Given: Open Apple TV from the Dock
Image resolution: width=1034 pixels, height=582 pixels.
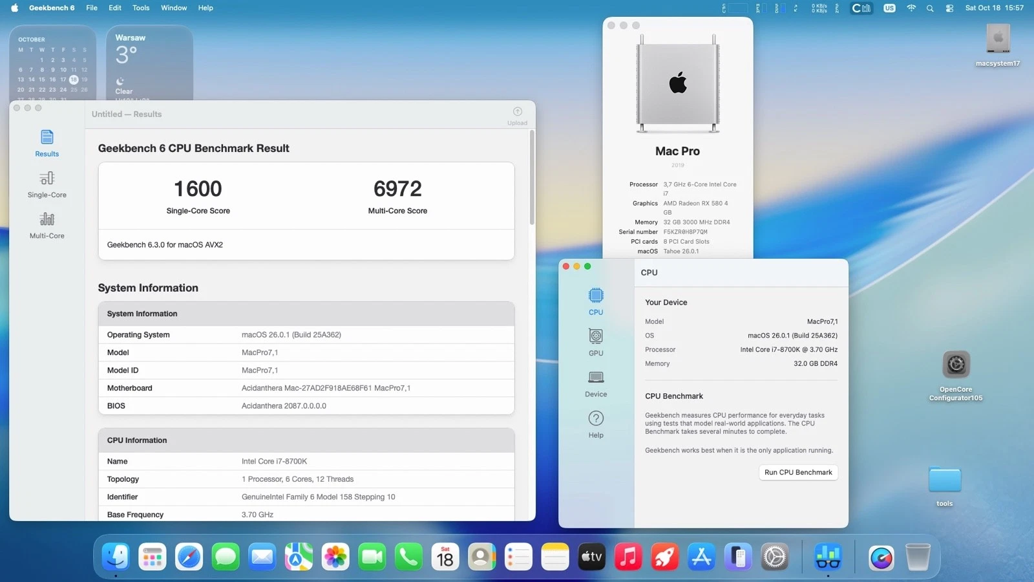Looking at the screenshot, I should [x=592, y=557].
